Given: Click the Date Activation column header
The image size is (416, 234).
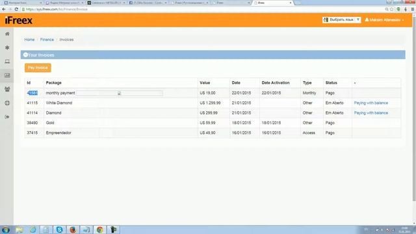Looking at the screenshot, I should (x=276, y=83).
